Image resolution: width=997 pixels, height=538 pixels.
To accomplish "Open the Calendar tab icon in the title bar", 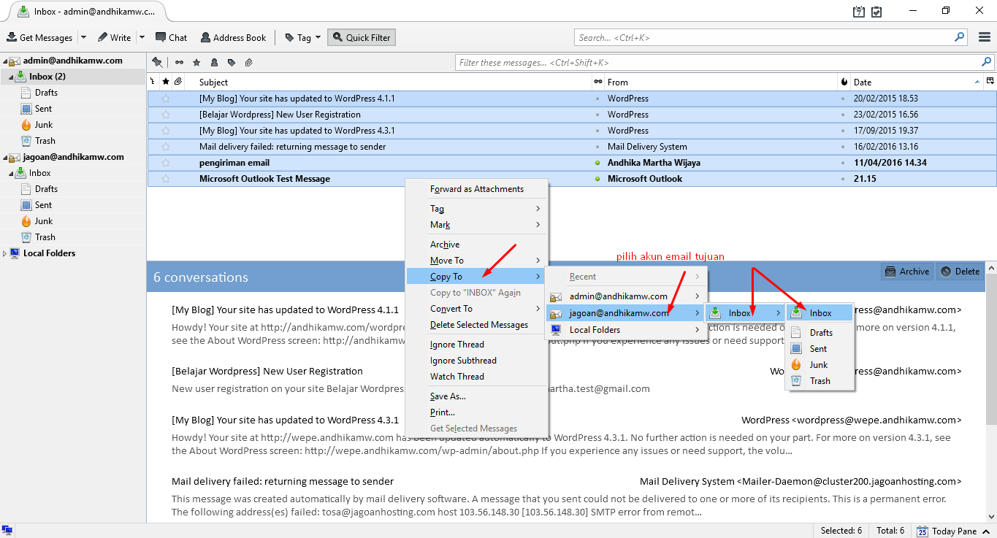I will click(x=859, y=12).
